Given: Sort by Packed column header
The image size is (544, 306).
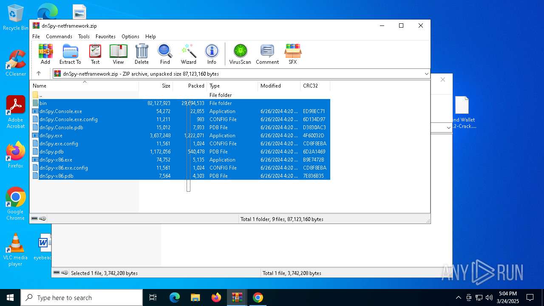Looking at the screenshot, I should (190, 85).
